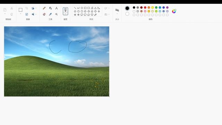This screenshot has width=222, height=125.
Task: Select the Curve shape
Action: click(78, 8)
